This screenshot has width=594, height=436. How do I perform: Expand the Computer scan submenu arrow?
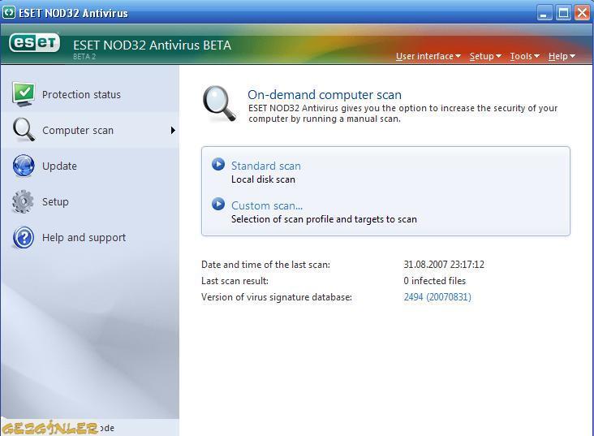173,130
